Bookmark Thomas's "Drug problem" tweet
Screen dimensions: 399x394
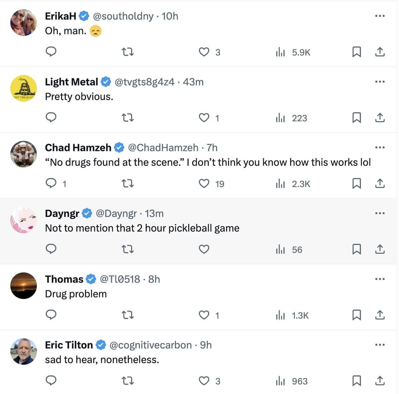pos(356,315)
